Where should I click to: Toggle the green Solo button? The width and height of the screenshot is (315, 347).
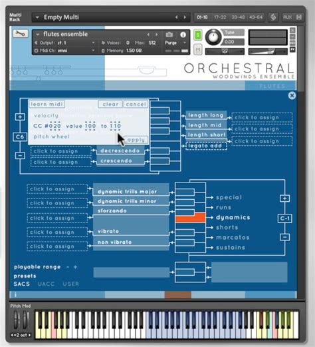point(198,35)
